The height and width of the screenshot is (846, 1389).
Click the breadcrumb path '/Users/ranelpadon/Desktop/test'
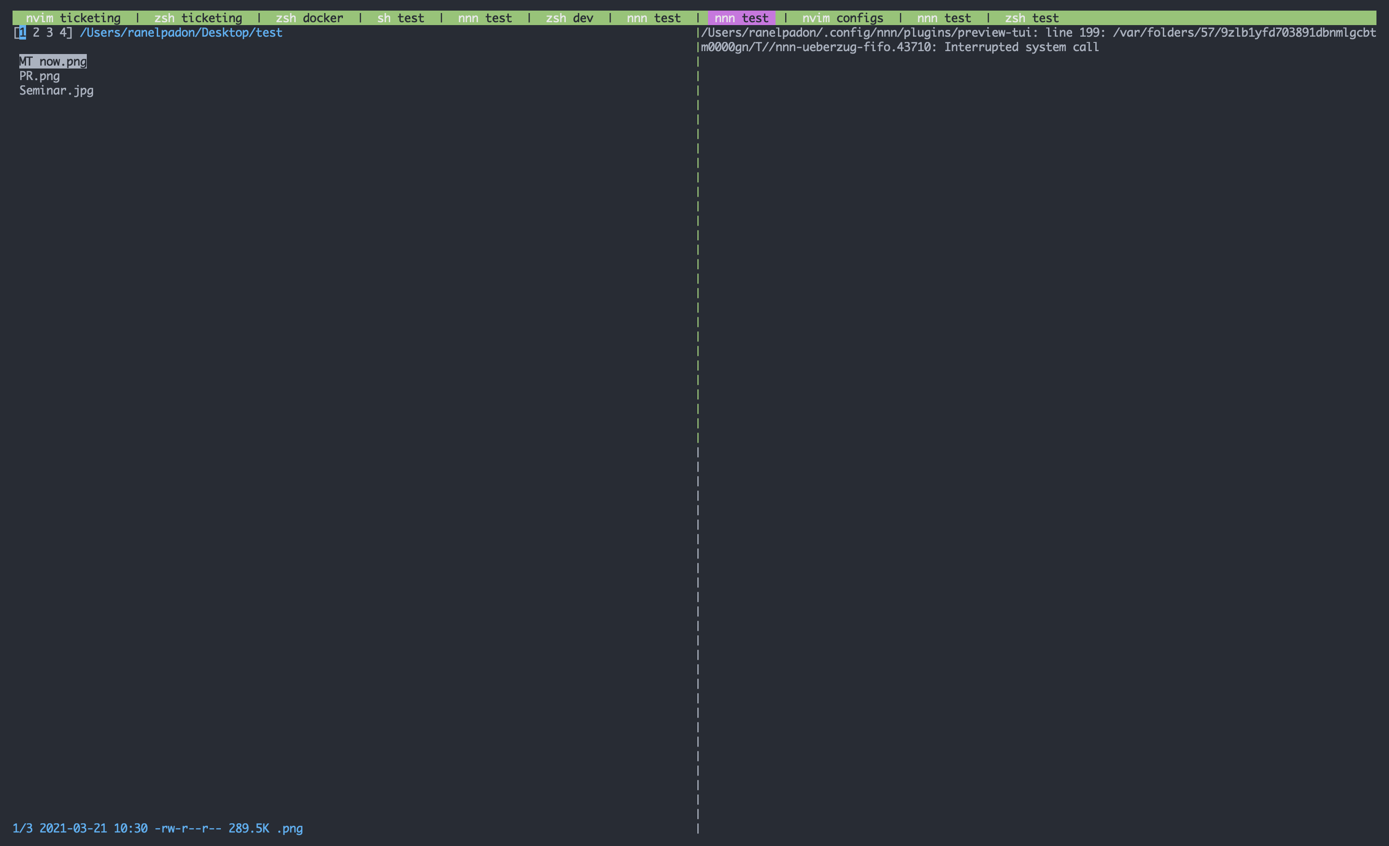click(180, 33)
